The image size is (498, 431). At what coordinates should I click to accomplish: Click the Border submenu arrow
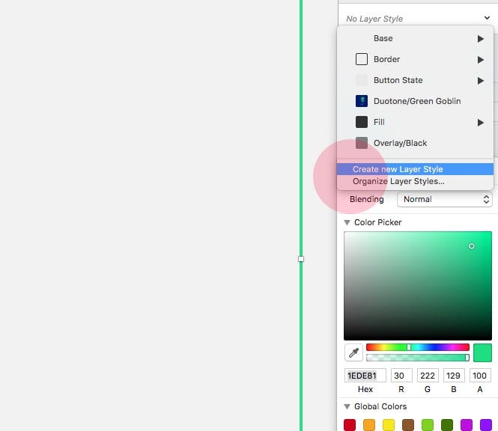[x=481, y=60]
